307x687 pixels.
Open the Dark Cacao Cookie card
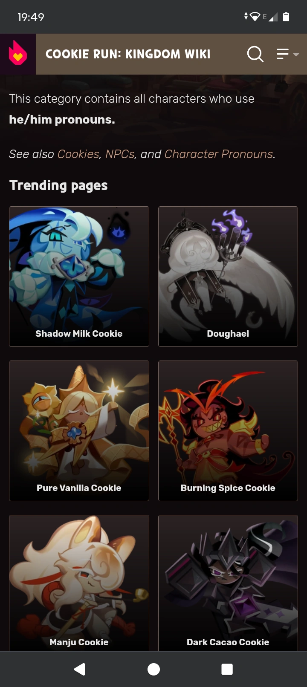tap(228, 583)
